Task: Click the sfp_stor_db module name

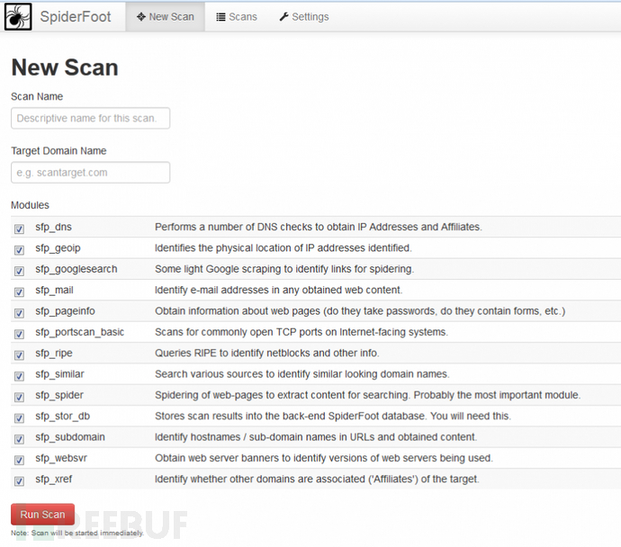Action: [x=63, y=416]
